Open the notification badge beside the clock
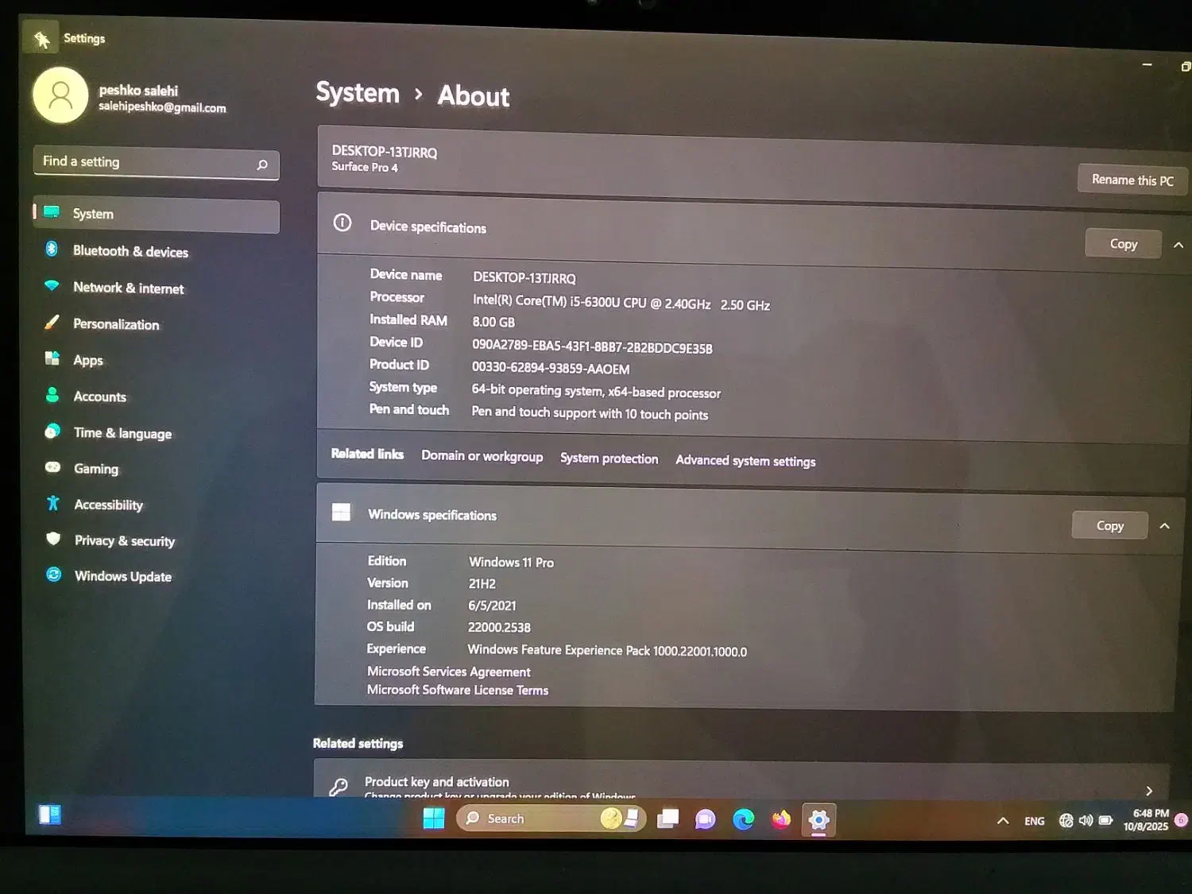Viewport: 1192px width, 894px height. 1182,820
